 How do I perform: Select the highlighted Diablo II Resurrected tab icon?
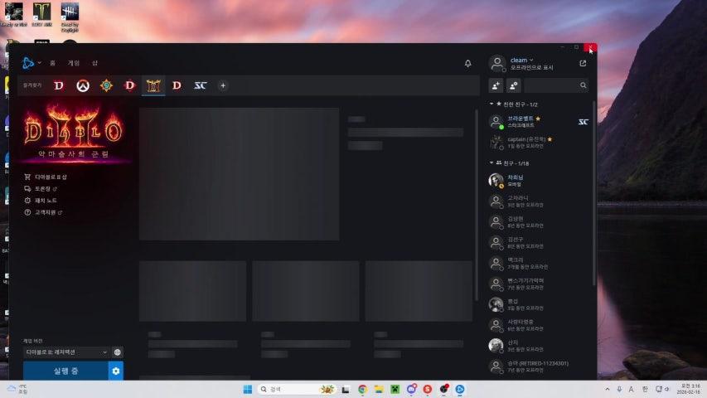click(x=153, y=85)
